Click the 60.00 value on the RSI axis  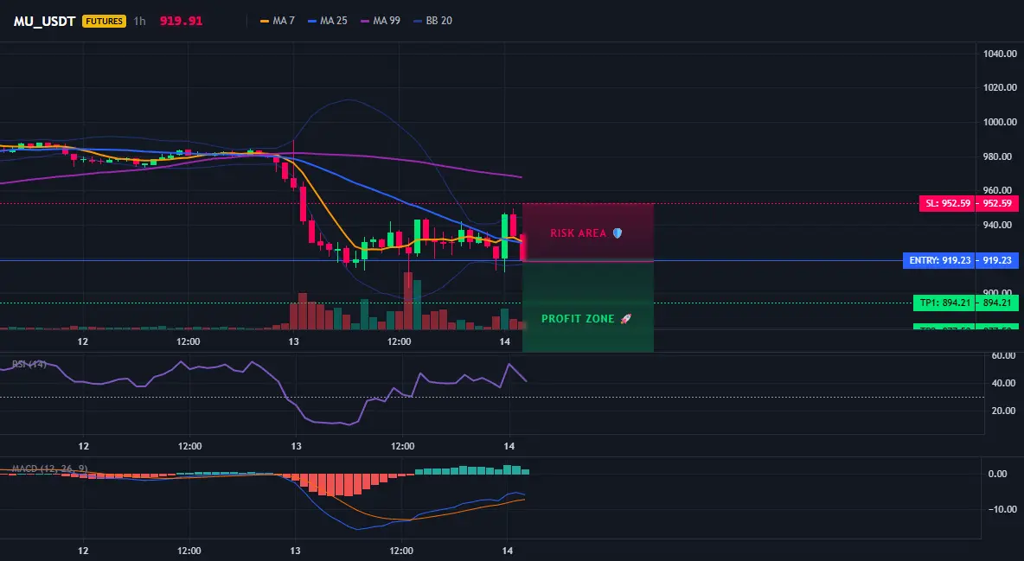tap(1004, 356)
